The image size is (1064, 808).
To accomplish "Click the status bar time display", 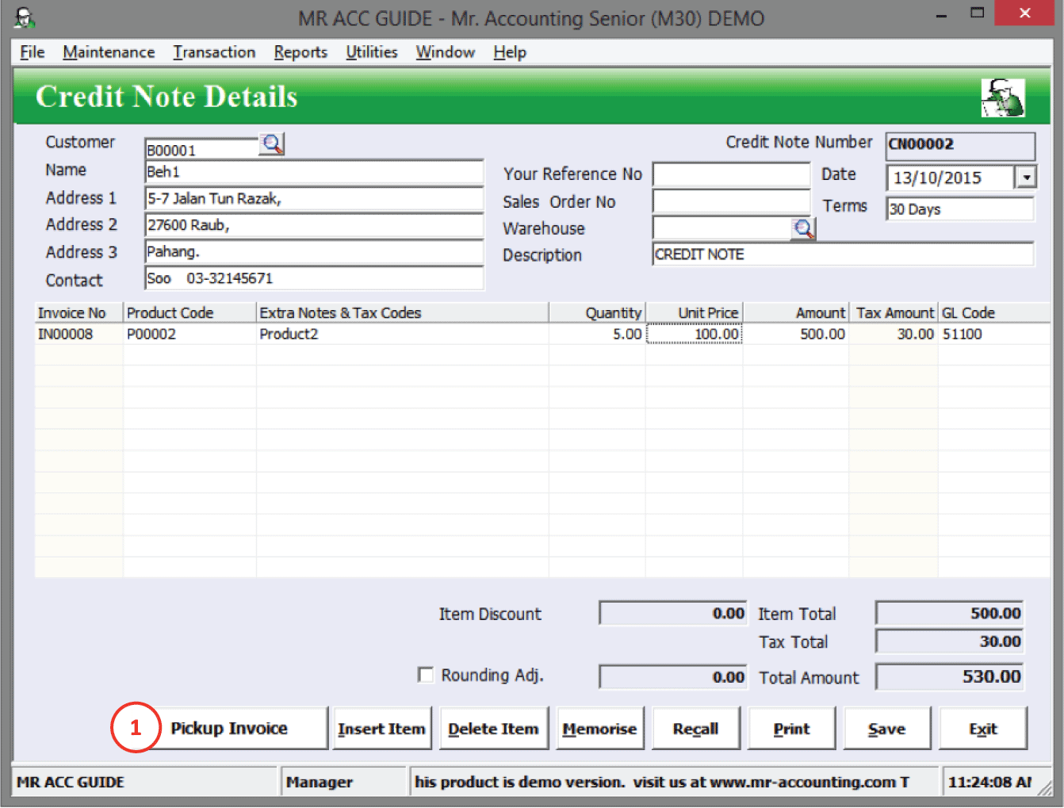I will pos(992,782).
